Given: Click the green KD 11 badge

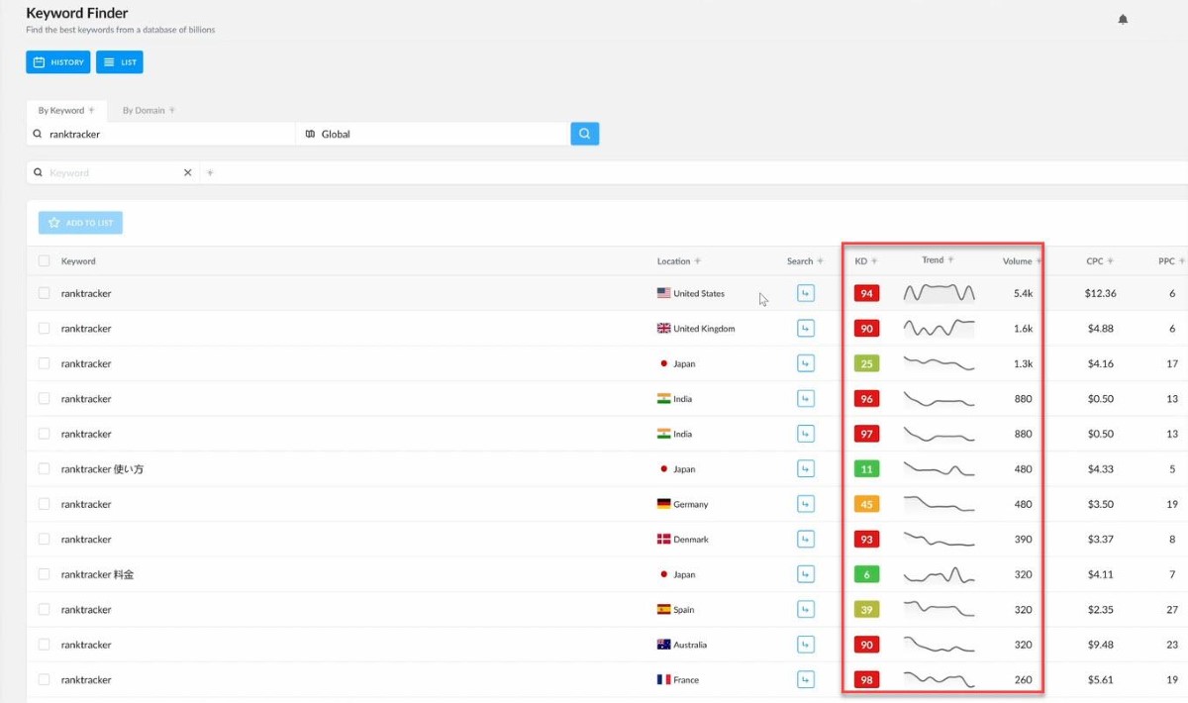Looking at the screenshot, I should [x=866, y=469].
